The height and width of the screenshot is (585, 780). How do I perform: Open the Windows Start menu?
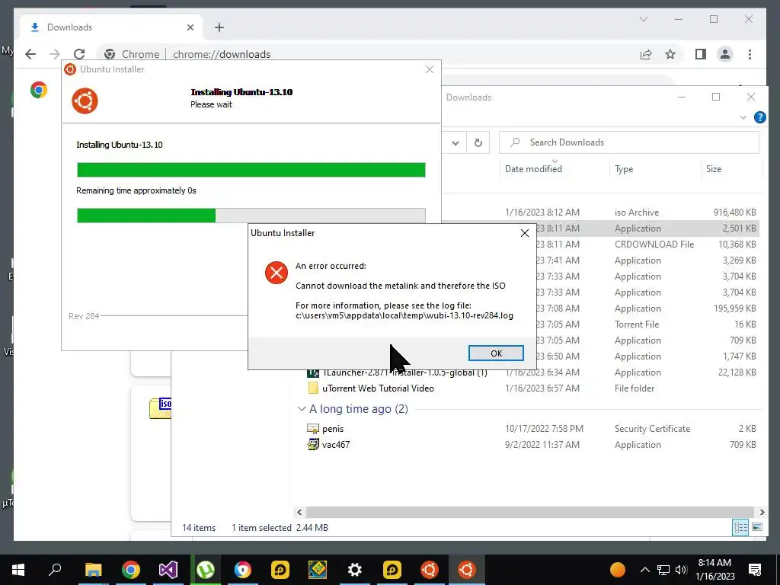point(18,570)
